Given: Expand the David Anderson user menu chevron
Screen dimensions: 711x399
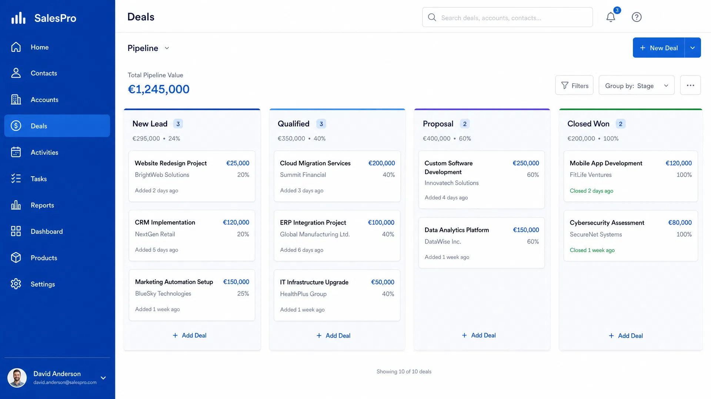Looking at the screenshot, I should pyautogui.click(x=103, y=378).
